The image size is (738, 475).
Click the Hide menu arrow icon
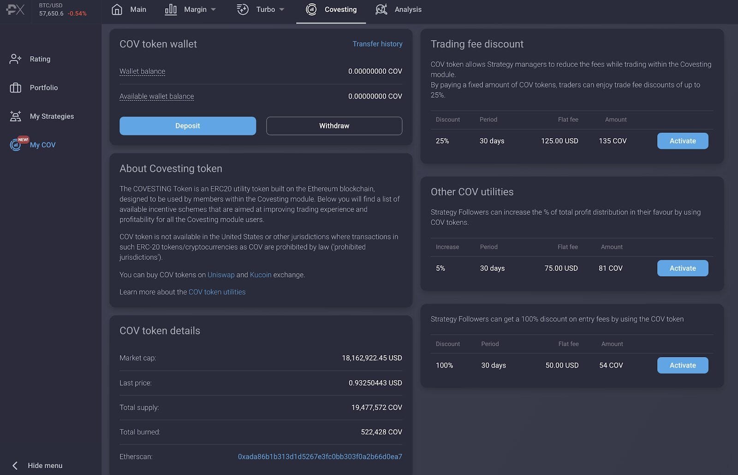click(x=15, y=466)
